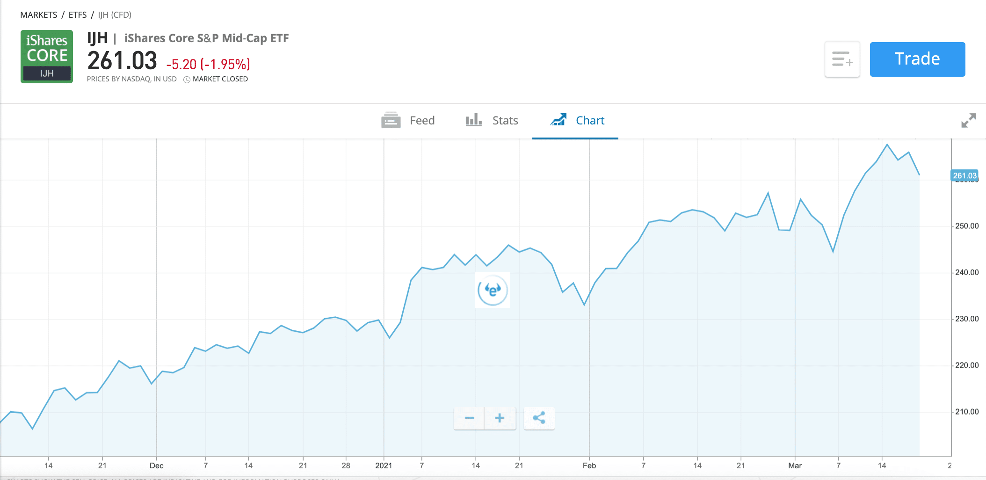Click the PRICES BY NASDAQ text link
This screenshot has width=986, height=480.
pyautogui.click(x=132, y=79)
